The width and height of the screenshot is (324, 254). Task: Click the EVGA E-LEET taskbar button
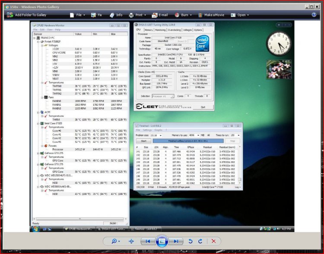pos(112,229)
